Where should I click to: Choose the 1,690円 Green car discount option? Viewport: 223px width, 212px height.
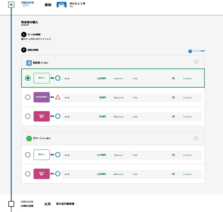coord(28,174)
